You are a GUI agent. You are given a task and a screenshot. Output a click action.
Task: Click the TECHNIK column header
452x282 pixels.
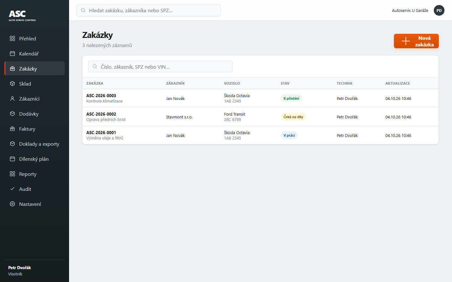[345, 83]
